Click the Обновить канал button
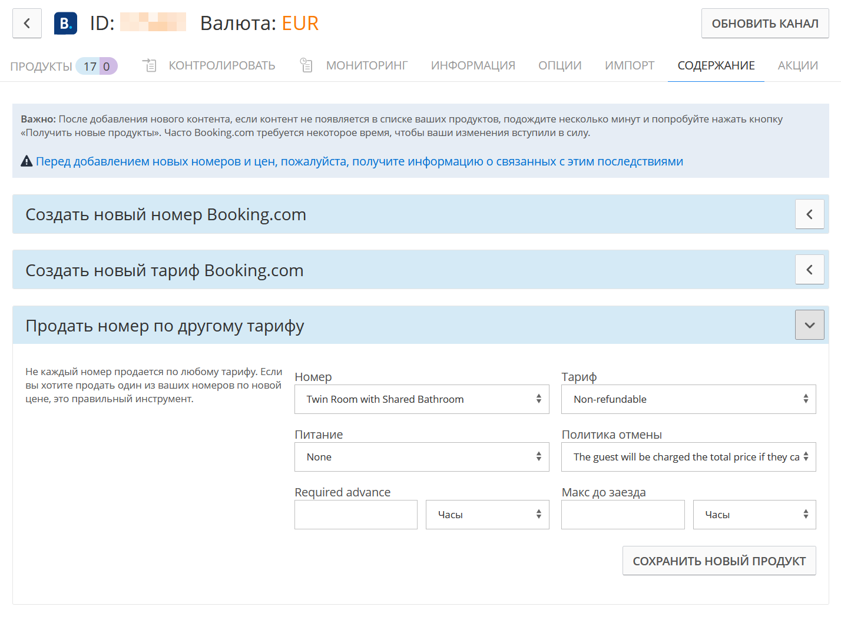 coord(765,24)
